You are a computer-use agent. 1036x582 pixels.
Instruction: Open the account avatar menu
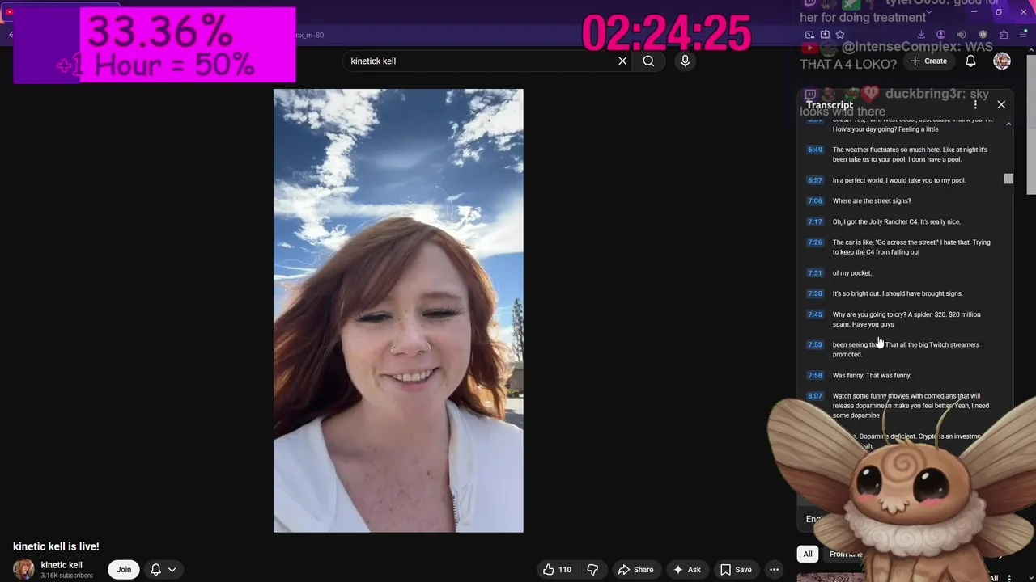coord(1002,61)
